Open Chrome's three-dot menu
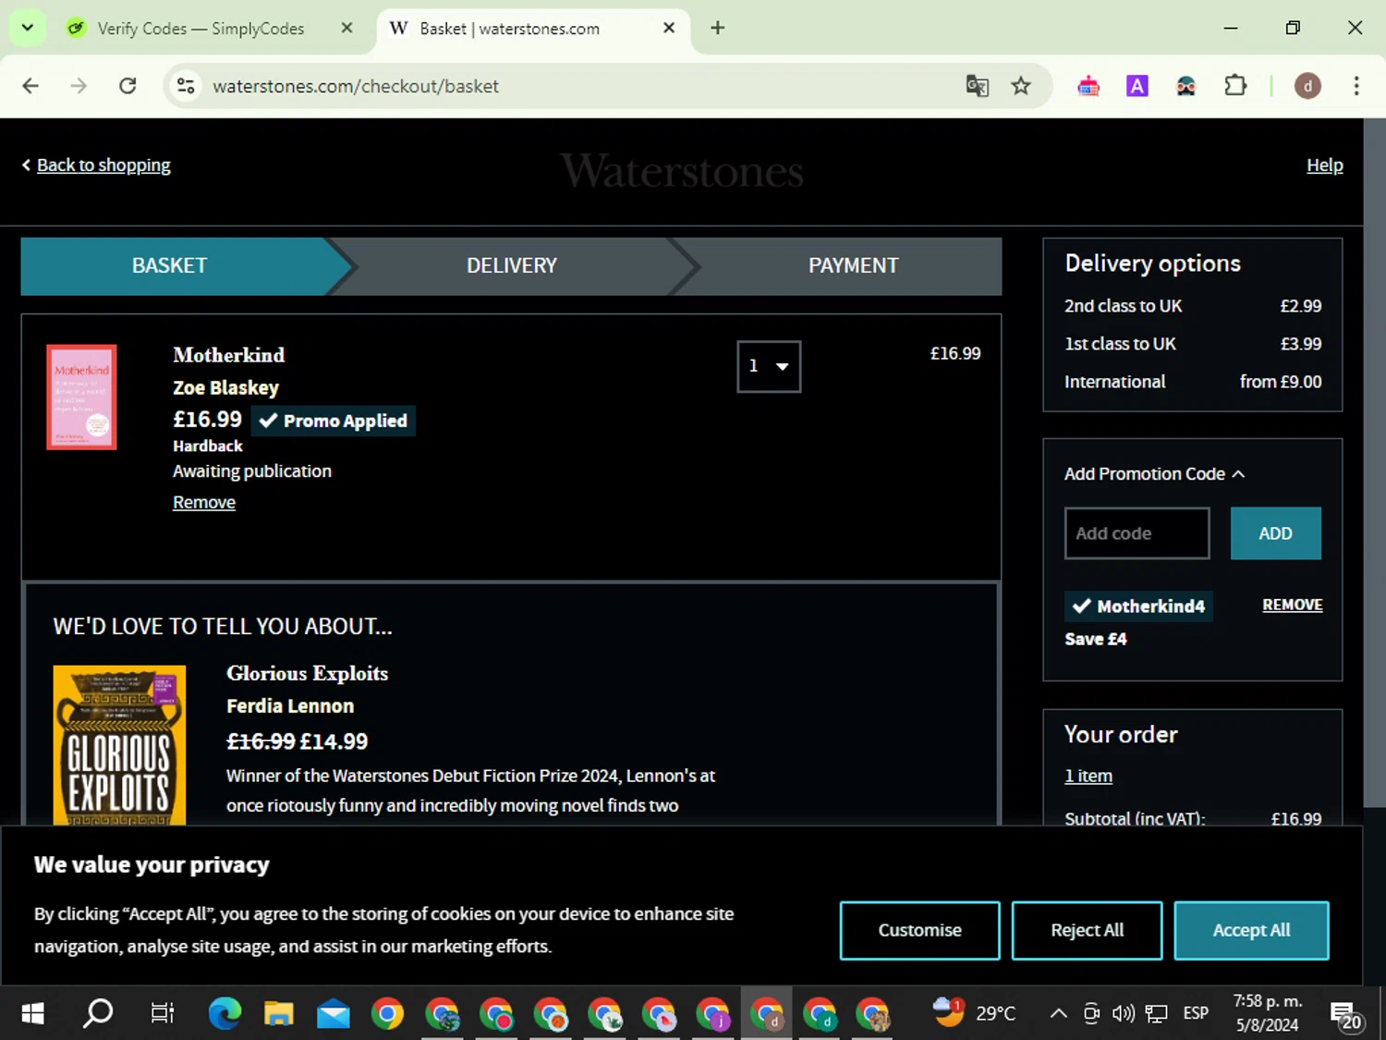 1356,86
